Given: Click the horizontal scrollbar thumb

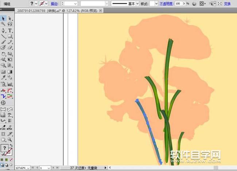Looking at the screenshot, I should (x=216, y=167).
